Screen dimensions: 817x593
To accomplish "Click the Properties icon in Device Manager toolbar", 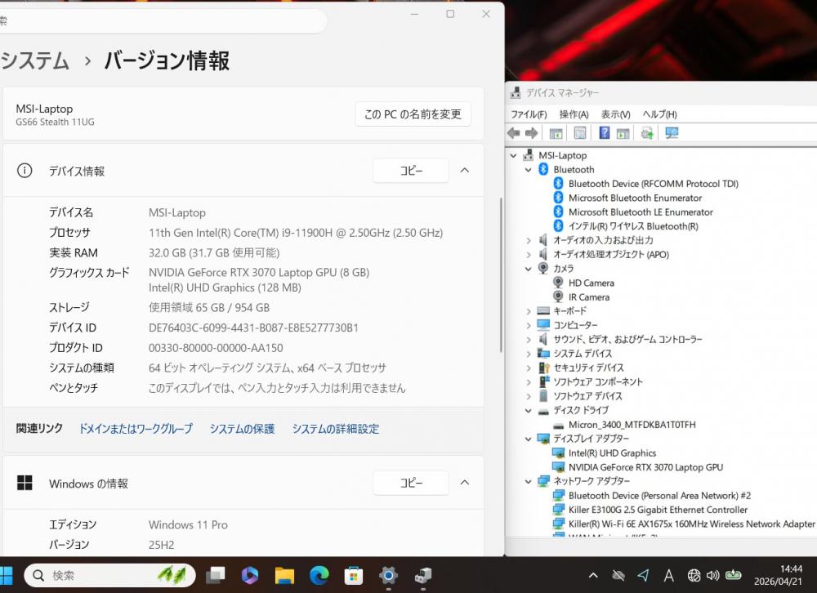I will [x=580, y=133].
